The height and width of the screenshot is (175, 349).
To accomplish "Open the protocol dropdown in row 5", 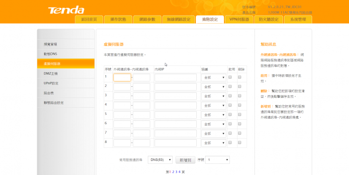I will point(214,115).
